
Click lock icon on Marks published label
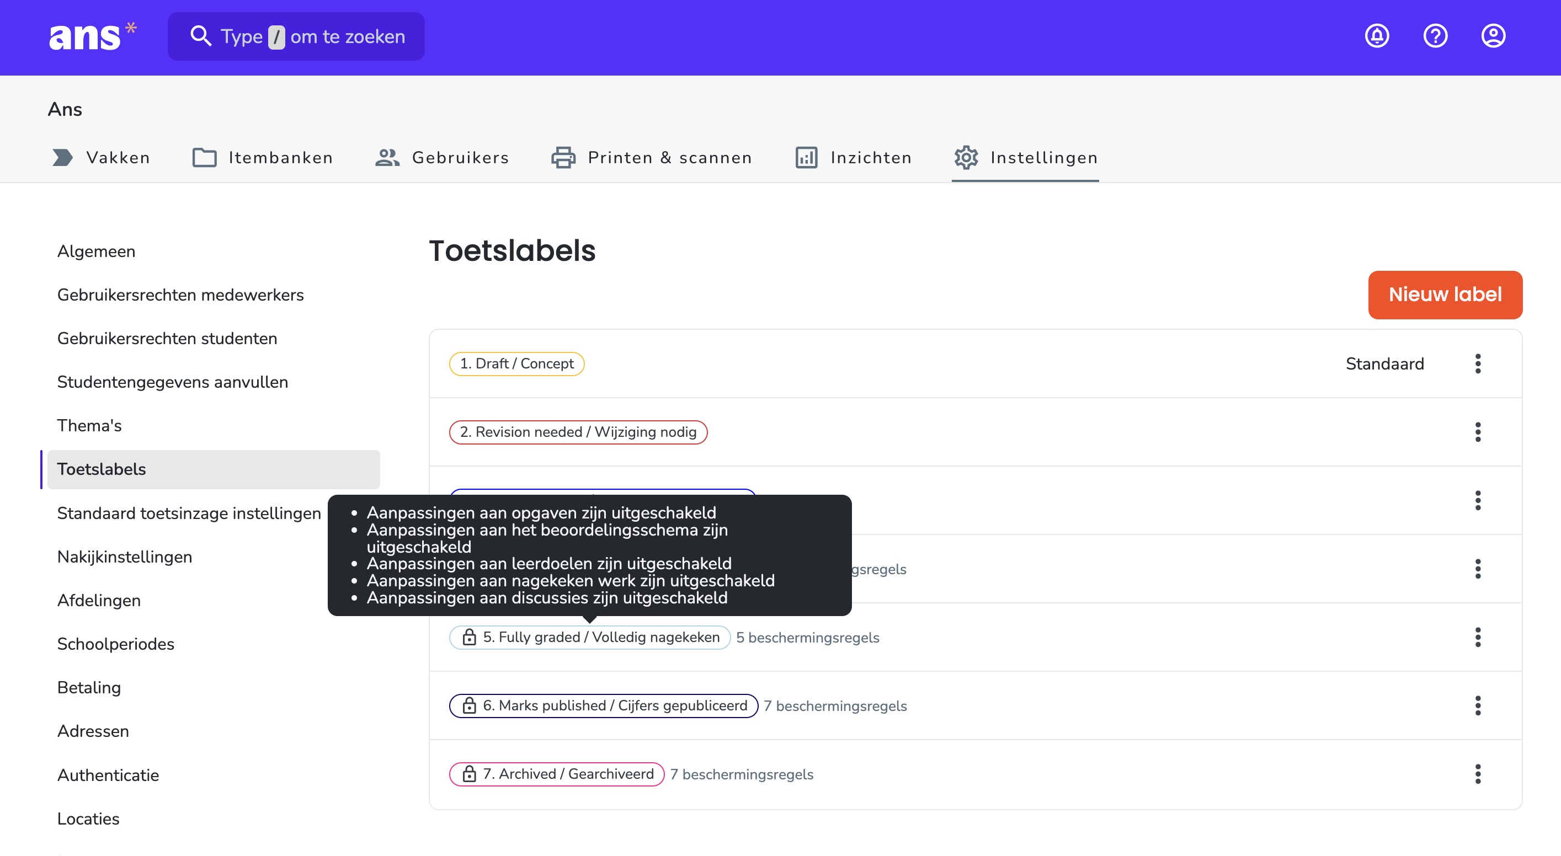[x=469, y=706]
